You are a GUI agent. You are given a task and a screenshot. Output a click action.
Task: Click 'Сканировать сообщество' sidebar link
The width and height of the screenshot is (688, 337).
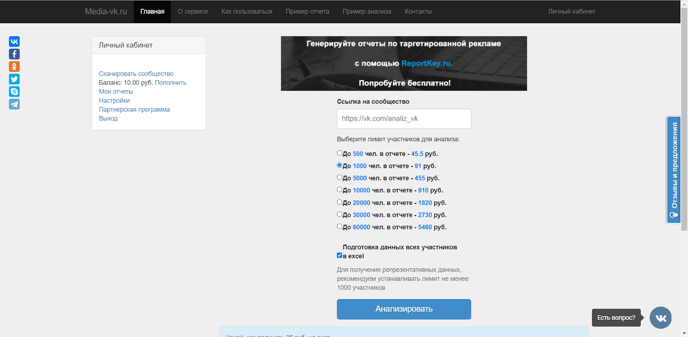(x=136, y=74)
